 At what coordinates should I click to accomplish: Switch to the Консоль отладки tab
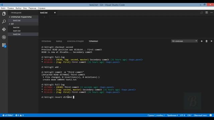75,41
